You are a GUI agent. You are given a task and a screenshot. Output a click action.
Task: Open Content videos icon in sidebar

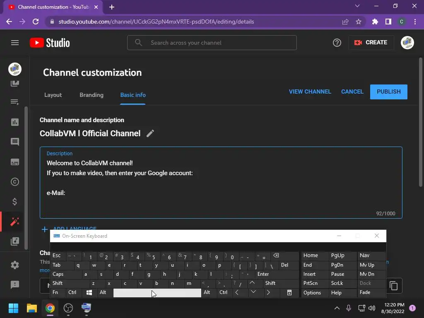15,83
